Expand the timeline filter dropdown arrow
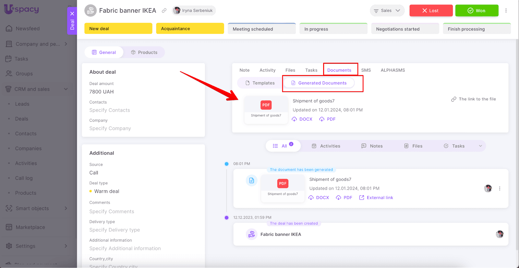The width and height of the screenshot is (519, 268). [480, 146]
